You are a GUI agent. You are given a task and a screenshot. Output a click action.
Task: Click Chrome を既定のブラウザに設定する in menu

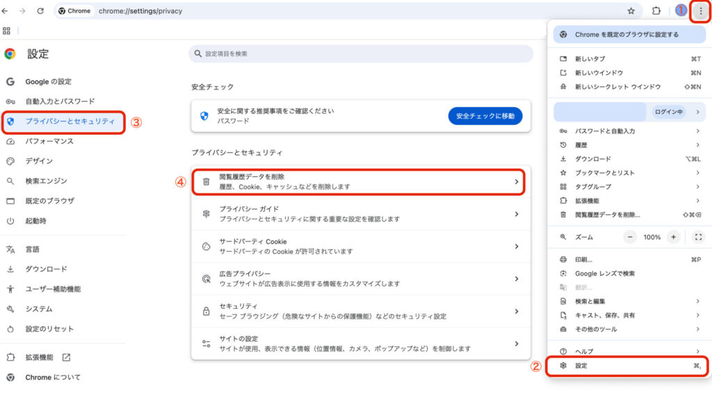tap(629, 35)
